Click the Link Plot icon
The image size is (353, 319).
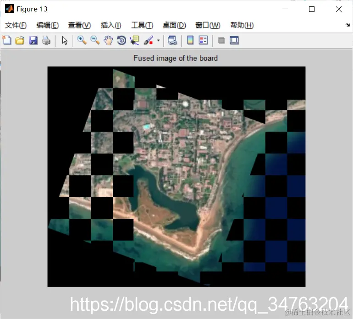[172, 40]
